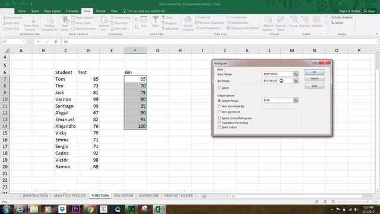Add a new sheet with plus button
Viewport: 380px width, 214px height.
204,196
